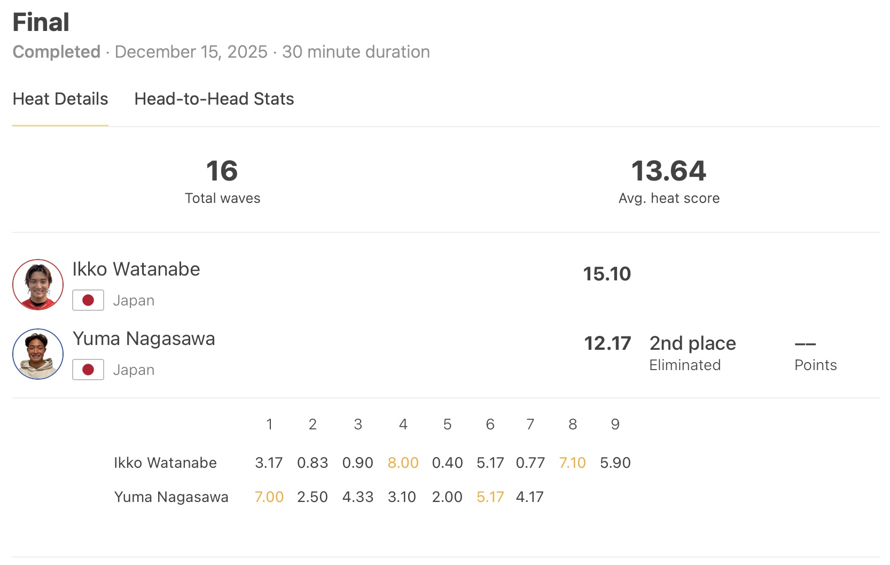
Task: Click Ikko Watanabe's 15.10 heat total
Action: (607, 274)
